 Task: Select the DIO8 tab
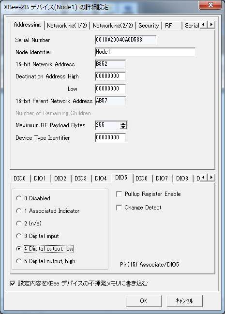(182, 179)
